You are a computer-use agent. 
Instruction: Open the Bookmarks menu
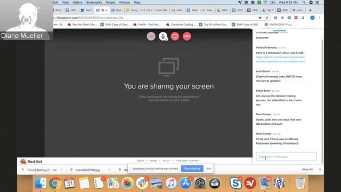[x=94, y=2]
